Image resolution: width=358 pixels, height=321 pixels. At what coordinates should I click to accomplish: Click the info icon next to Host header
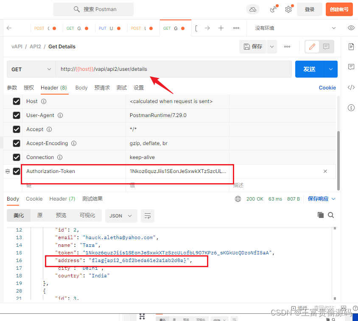(x=44, y=101)
